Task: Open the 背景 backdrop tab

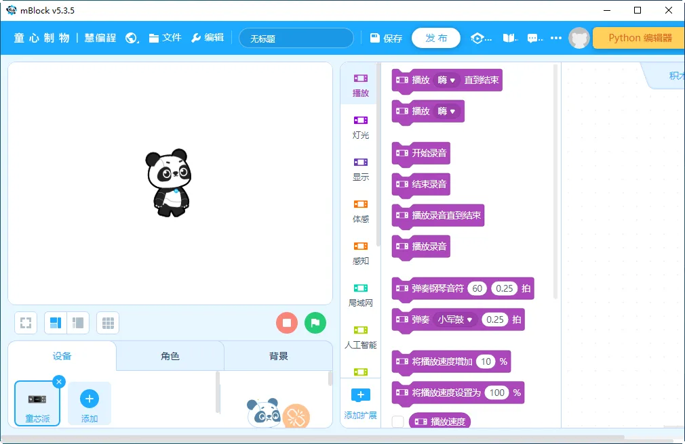Action: point(278,356)
